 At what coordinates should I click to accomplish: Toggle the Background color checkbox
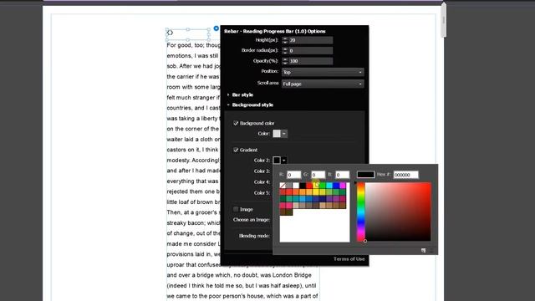point(236,123)
